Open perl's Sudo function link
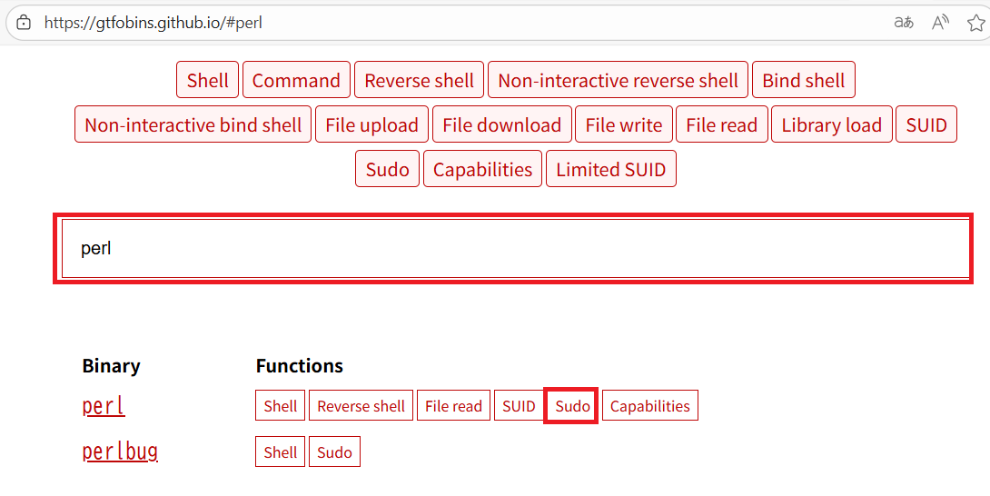990x496 pixels. 572,406
